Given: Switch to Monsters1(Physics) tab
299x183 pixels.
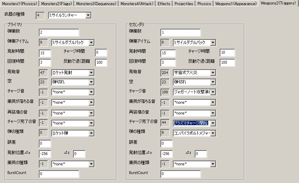Looking at the screenshot, I should coord(19,3).
